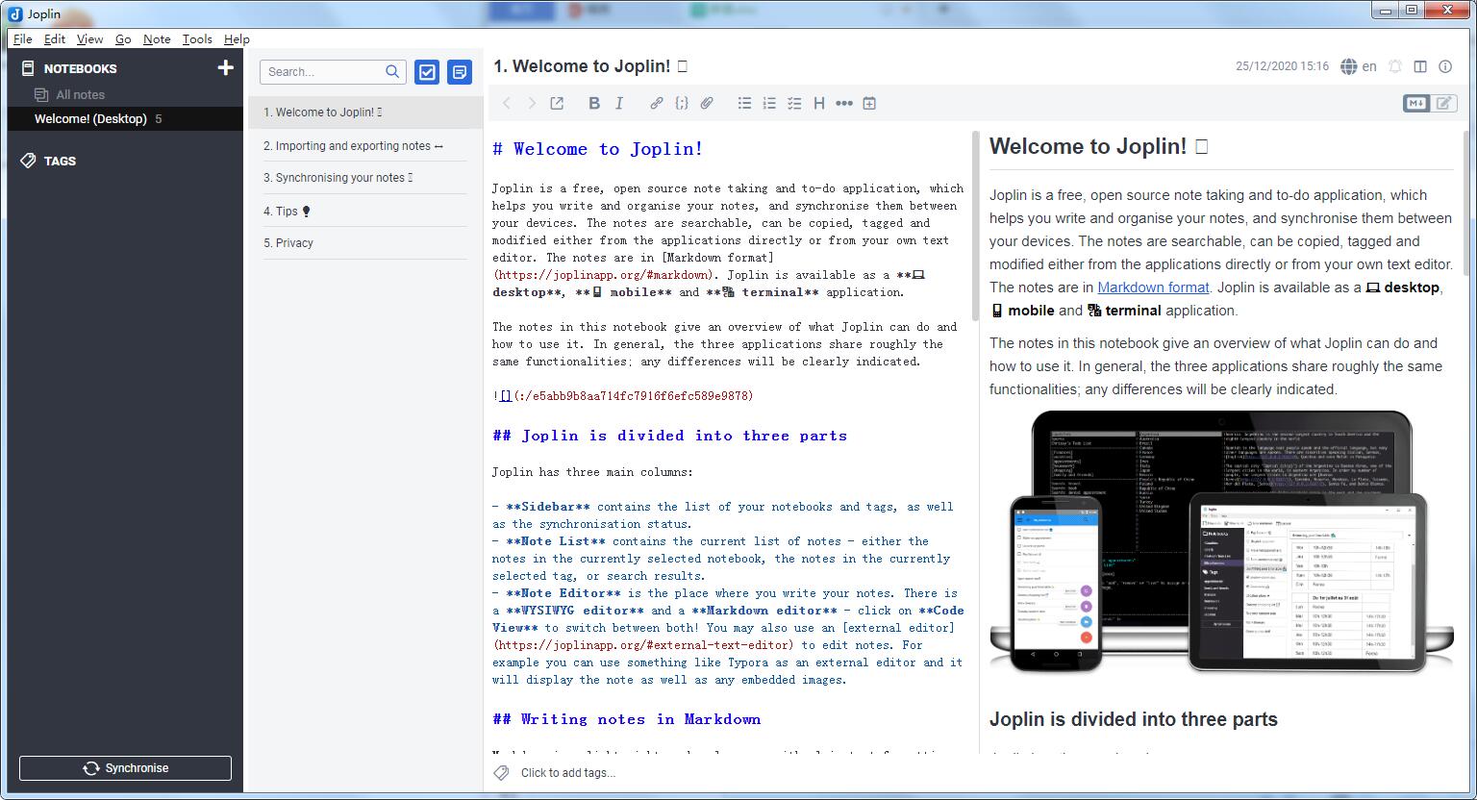Image resolution: width=1477 pixels, height=800 pixels.
Task: Insert a checkbox list
Action: click(794, 103)
